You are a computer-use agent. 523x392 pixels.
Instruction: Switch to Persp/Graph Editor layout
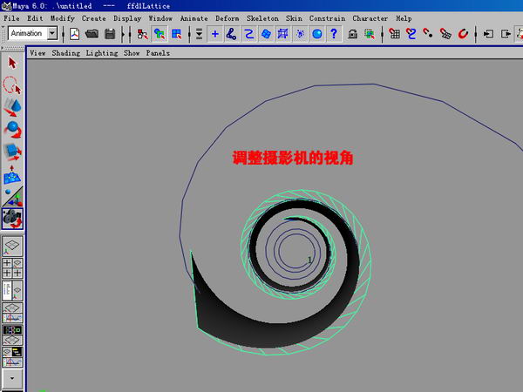click(13, 313)
